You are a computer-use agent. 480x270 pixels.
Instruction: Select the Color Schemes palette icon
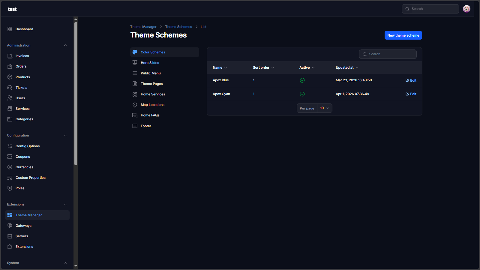135,52
